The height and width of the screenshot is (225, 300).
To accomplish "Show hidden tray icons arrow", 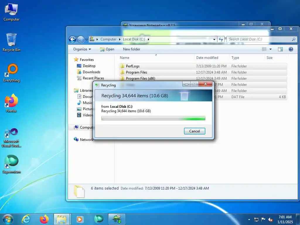I will coord(249,219).
